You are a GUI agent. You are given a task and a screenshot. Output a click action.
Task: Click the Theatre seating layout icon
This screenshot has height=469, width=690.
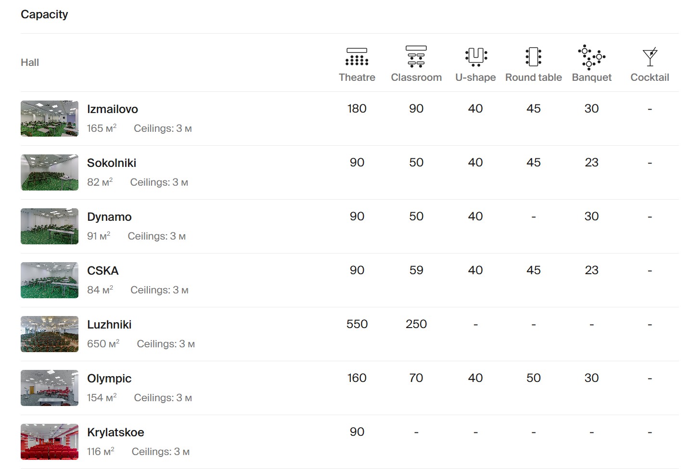357,57
